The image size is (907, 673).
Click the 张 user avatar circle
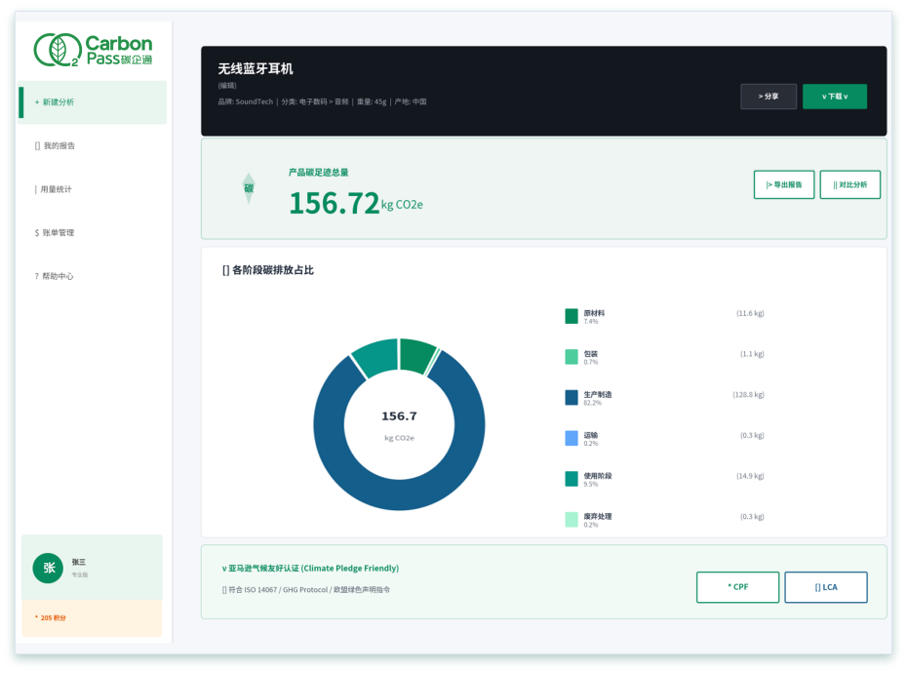[48, 568]
